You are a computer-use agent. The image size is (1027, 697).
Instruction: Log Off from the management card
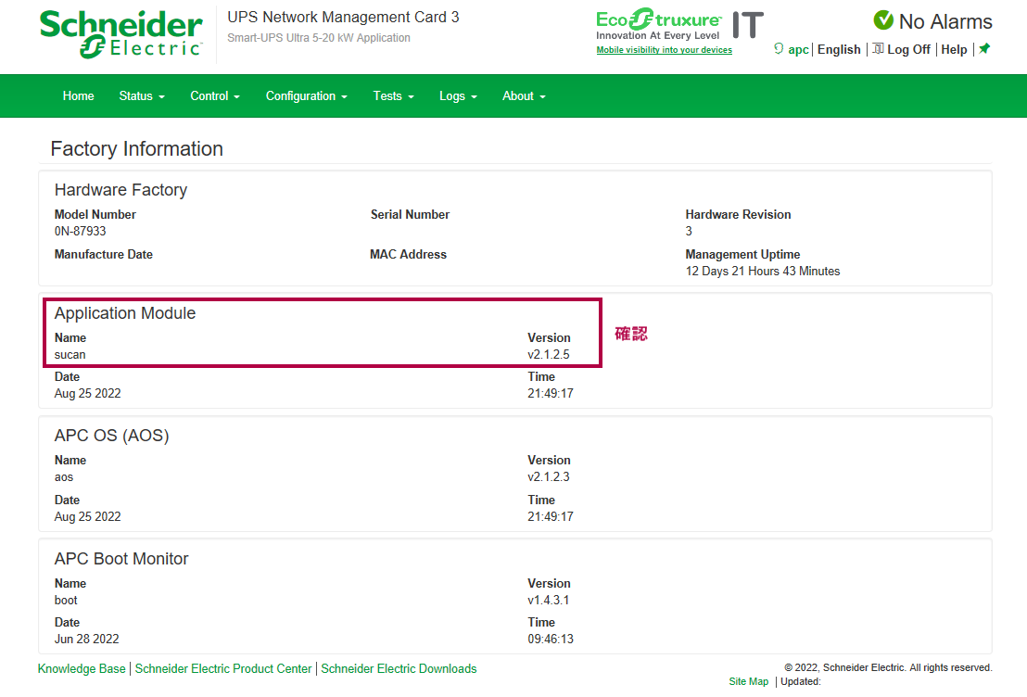tap(908, 49)
